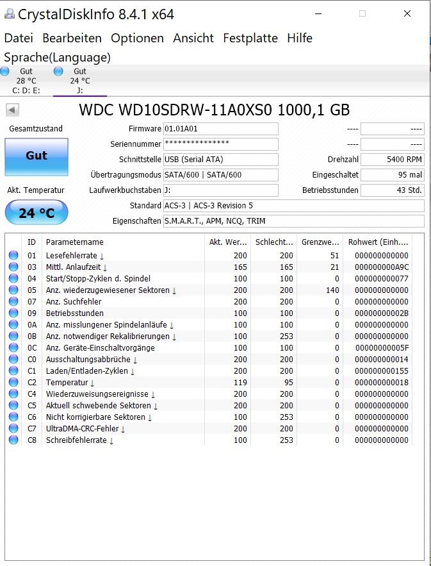This screenshot has width=431, height=566.
Task: Click status icon for notwendiger Rekalibrierungen row
Action: (x=13, y=336)
